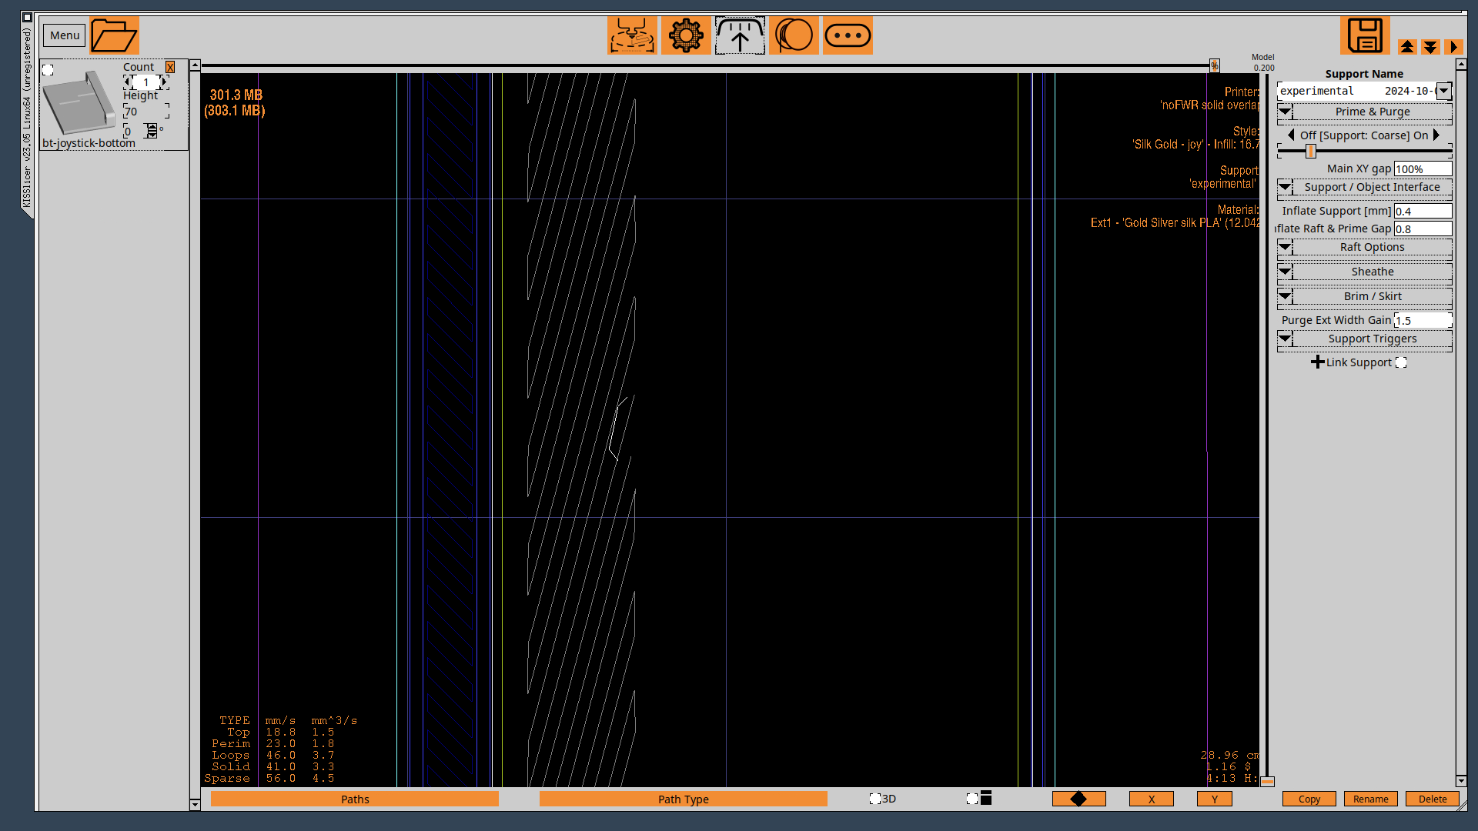1478x831 pixels.
Task: Click the layer slider orange handle
Action: [x=1267, y=781]
